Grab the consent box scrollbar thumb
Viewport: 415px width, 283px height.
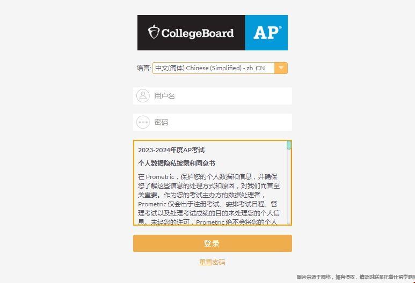(x=289, y=145)
